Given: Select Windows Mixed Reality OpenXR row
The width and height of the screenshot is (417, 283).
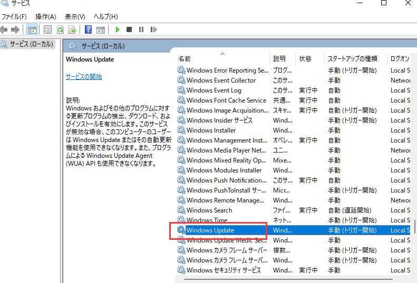Looking at the screenshot, I should 293,160.
